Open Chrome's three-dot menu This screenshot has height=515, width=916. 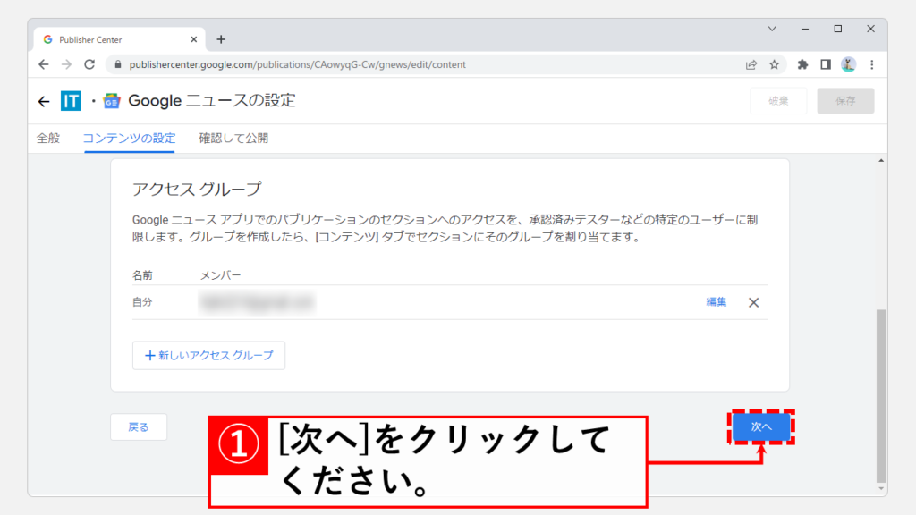(x=872, y=64)
